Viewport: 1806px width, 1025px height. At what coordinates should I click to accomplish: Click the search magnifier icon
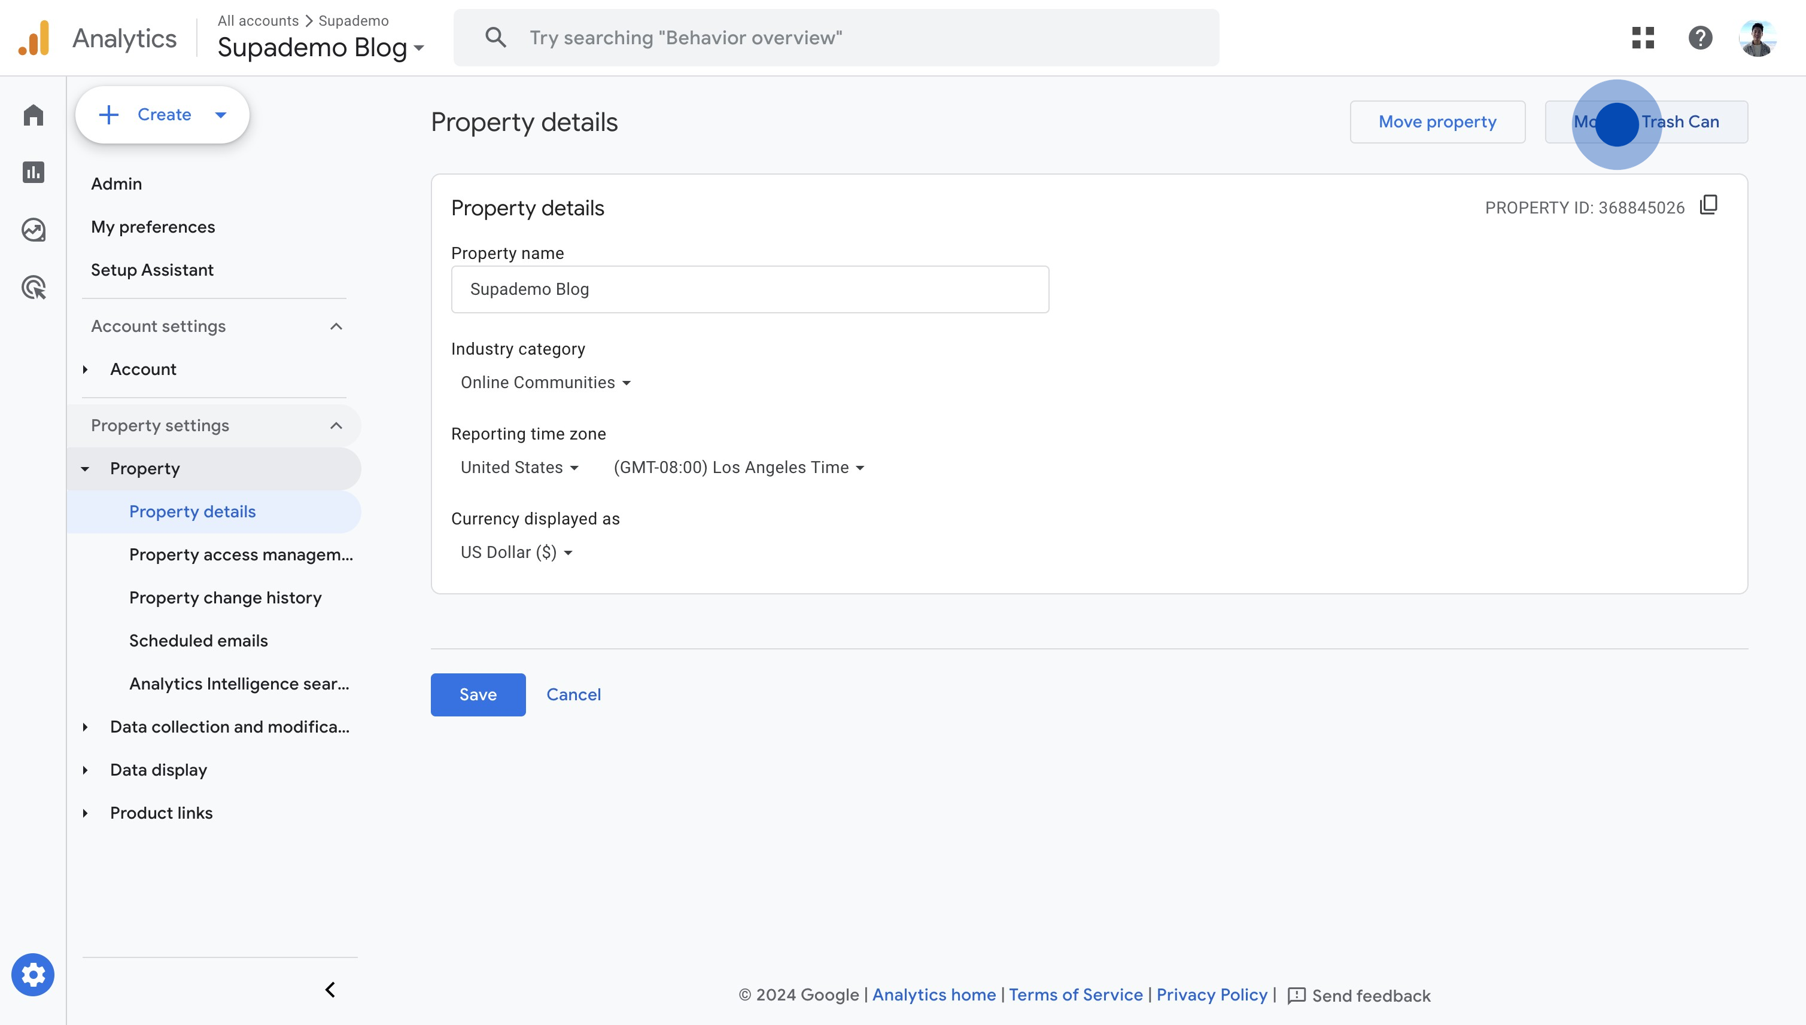(x=496, y=37)
